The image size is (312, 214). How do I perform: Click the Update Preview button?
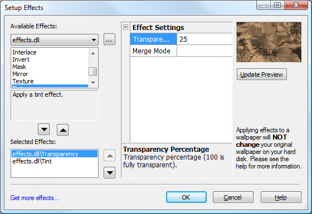(262, 74)
